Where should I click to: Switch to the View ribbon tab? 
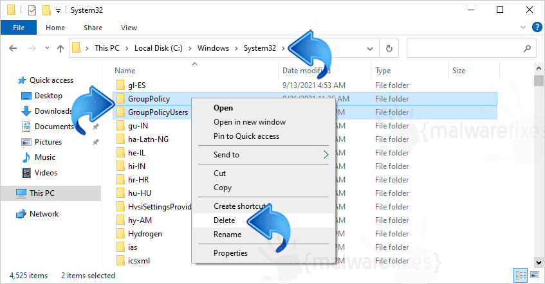coord(129,28)
